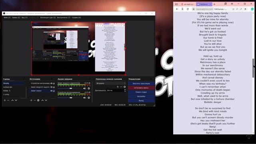Click the transition duration input field
This screenshot has height=144, width=256.
[x=115, y=90]
